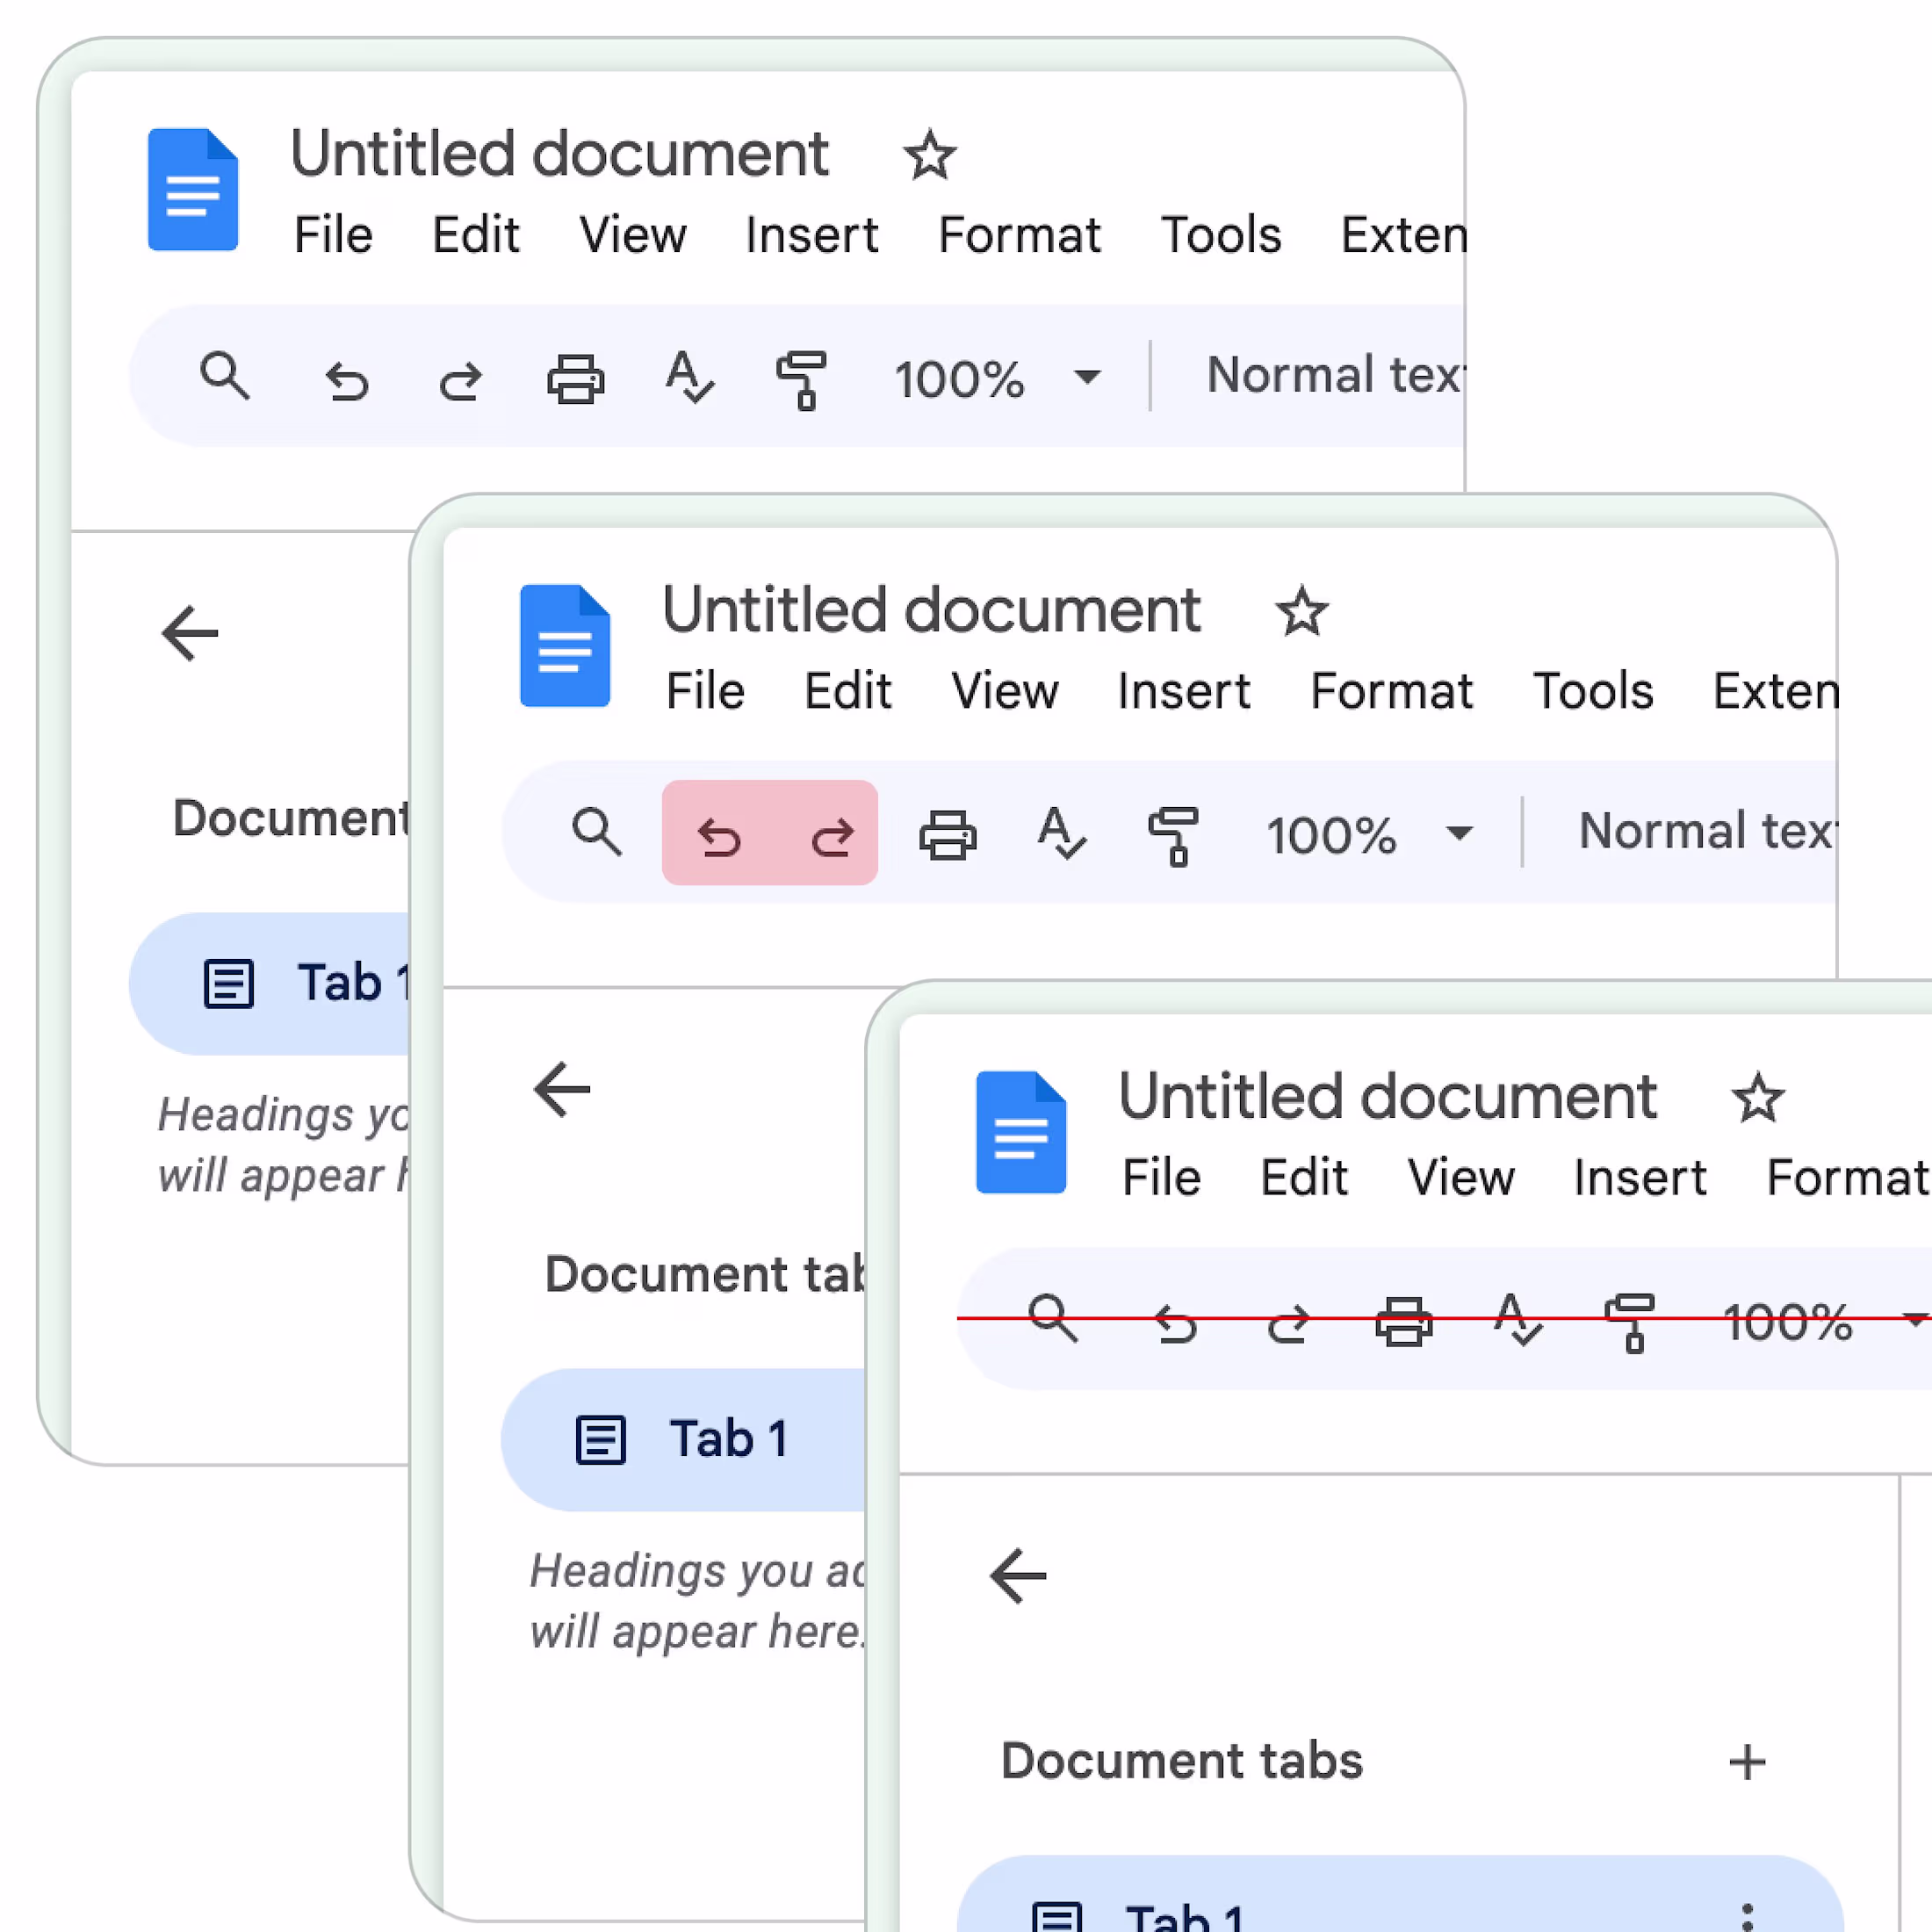
Task: Open Edit menu in the middle window
Action: click(x=848, y=692)
